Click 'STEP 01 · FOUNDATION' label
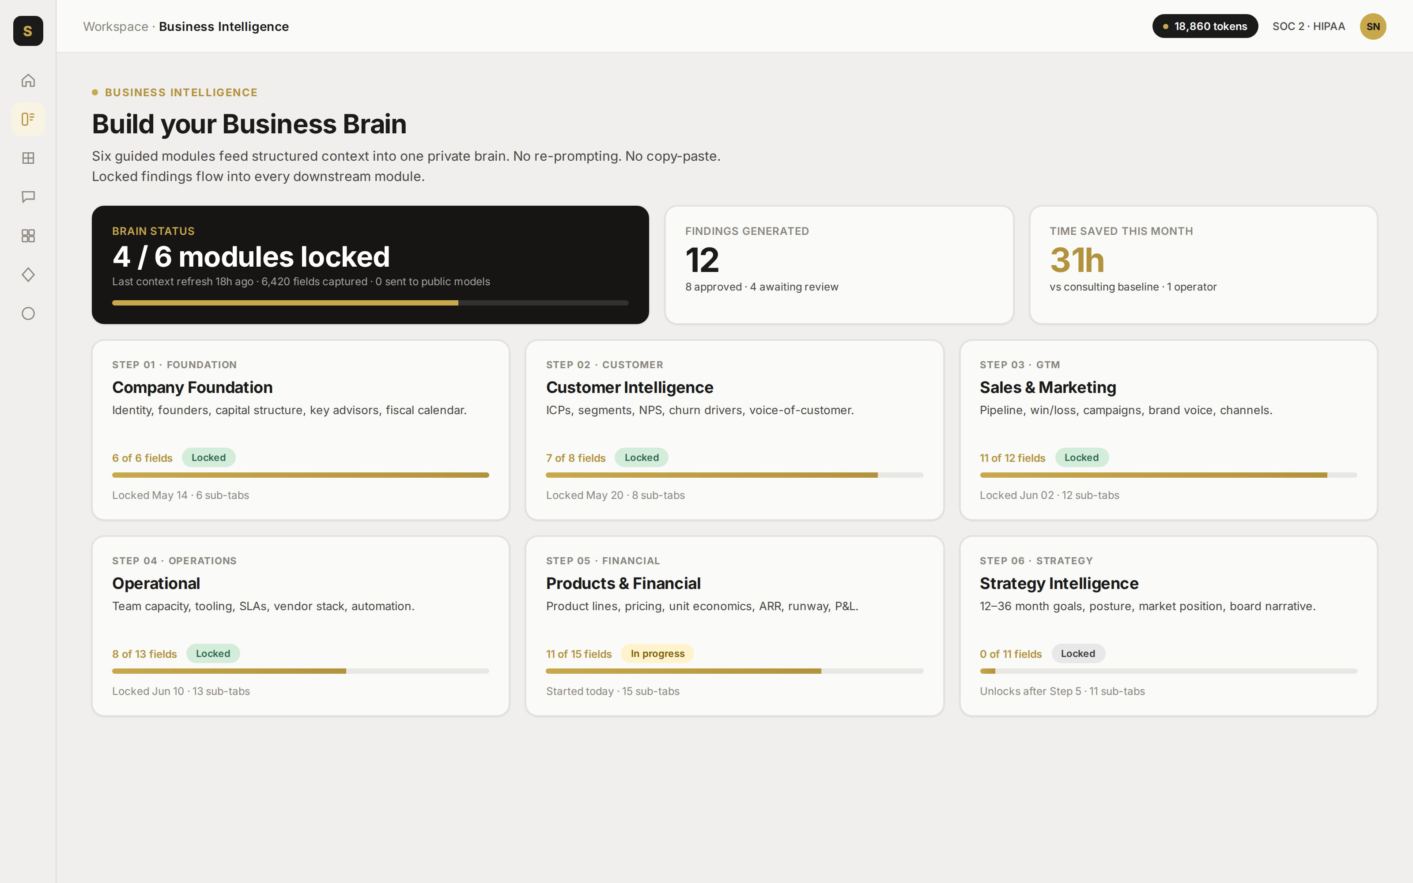 click(x=174, y=364)
